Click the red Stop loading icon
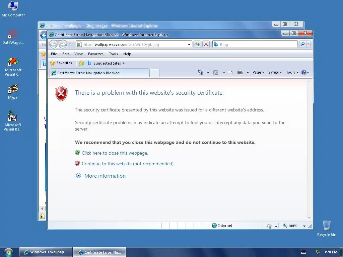 [206, 45]
